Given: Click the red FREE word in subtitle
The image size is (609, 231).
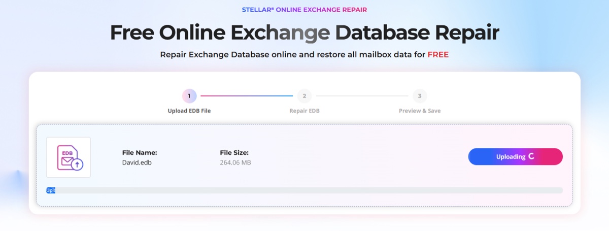Looking at the screenshot, I should pos(438,54).
